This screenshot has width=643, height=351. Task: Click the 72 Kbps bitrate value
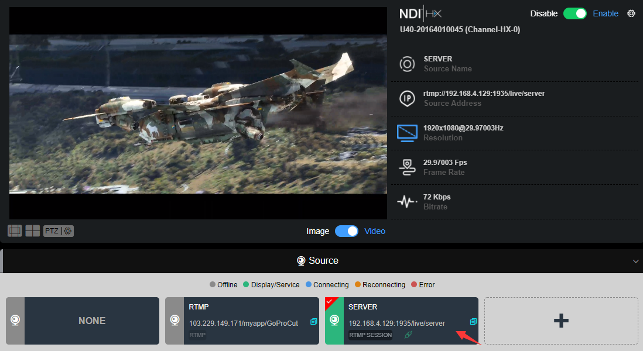click(437, 197)
